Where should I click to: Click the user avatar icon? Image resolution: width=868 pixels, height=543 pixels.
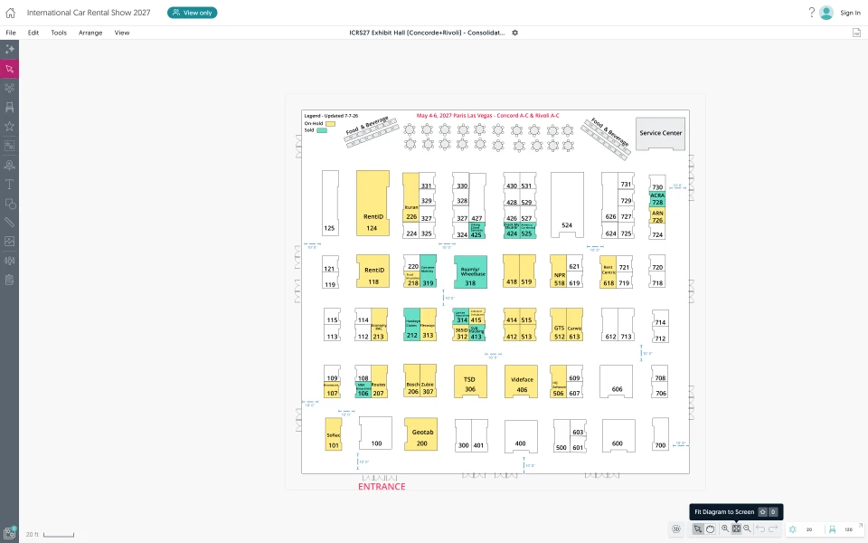[826, 13]
